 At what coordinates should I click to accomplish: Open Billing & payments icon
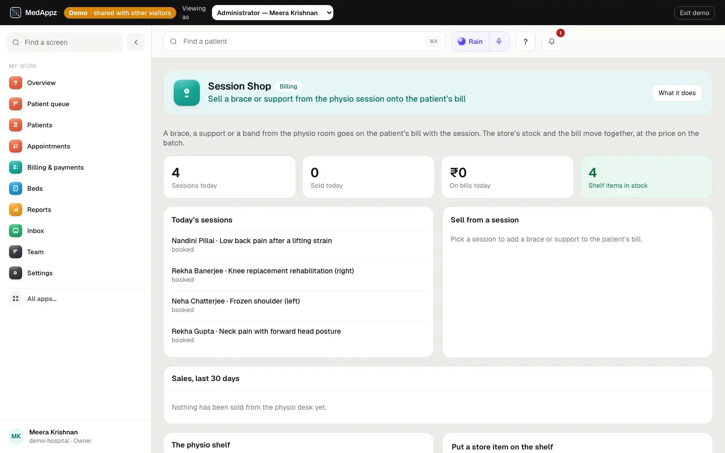point(16,167)
